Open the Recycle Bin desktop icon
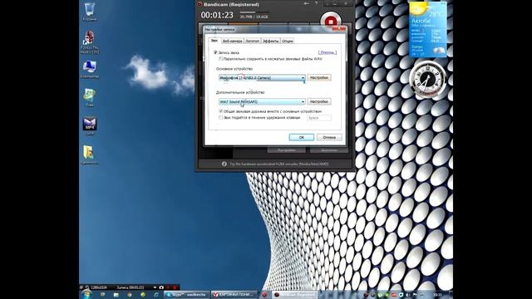This screenshot has width=532, height=299. click(90, 12)
